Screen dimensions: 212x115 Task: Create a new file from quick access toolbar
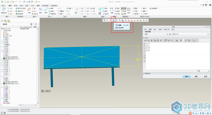coord(5,2)
